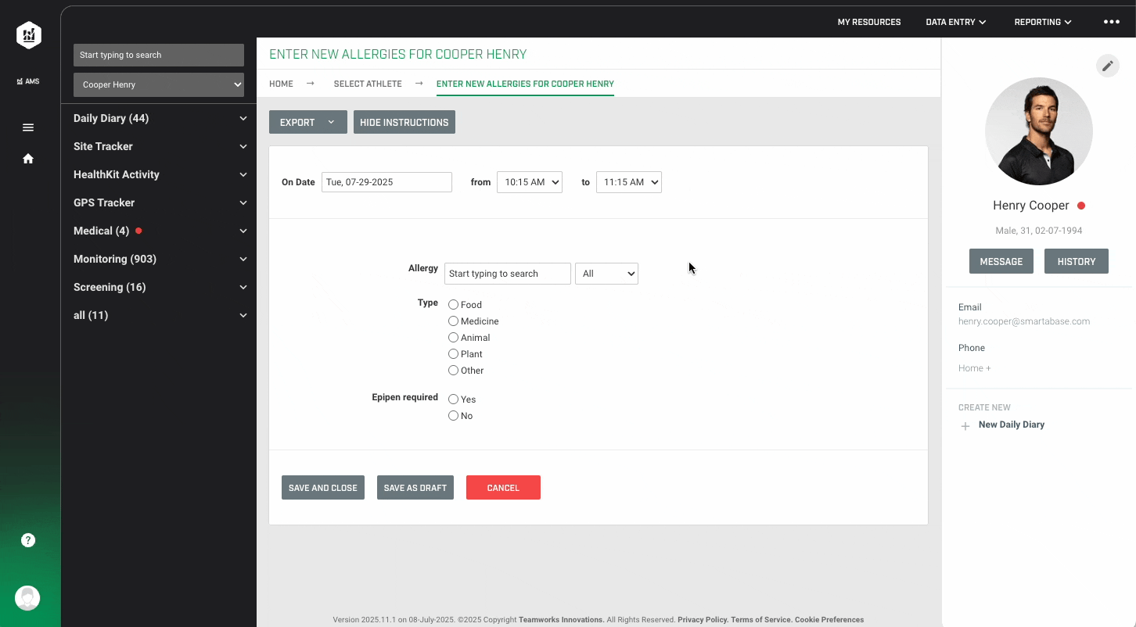Click the home icon in the left sidebar
The width and height of the screenshot is (1136, 627).
tap(28, 158)
